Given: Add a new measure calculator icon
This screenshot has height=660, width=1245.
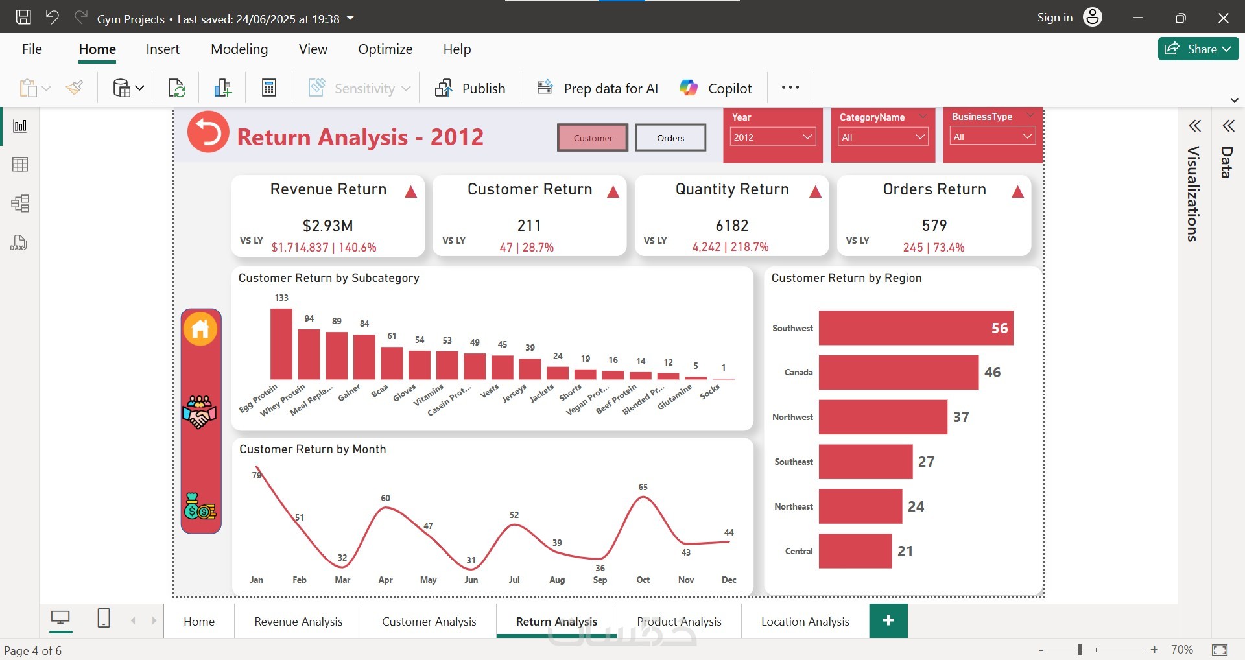Looking at the screenshot, I should [x=269, y=88].
